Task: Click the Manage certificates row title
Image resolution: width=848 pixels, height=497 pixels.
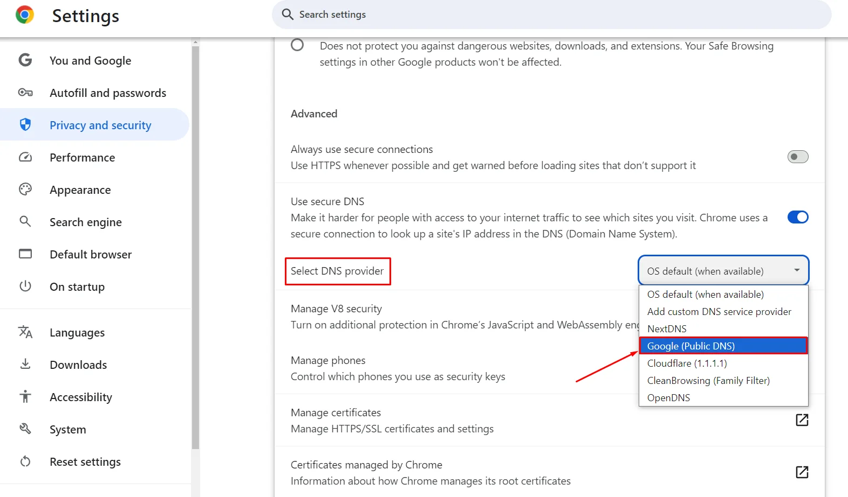Action: pos(336,412)
